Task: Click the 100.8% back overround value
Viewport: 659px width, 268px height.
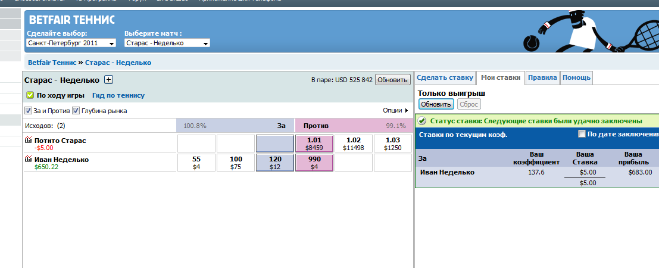Action: coord(195,126)
